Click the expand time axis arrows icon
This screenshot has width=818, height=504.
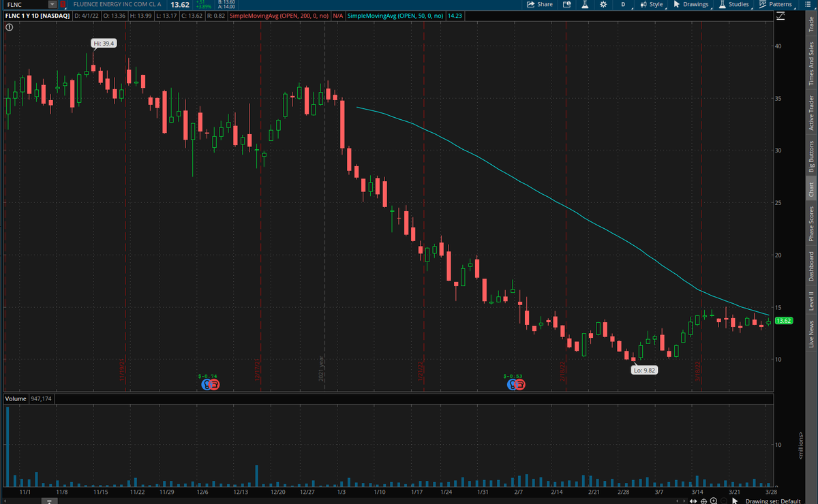coord(695,501)
